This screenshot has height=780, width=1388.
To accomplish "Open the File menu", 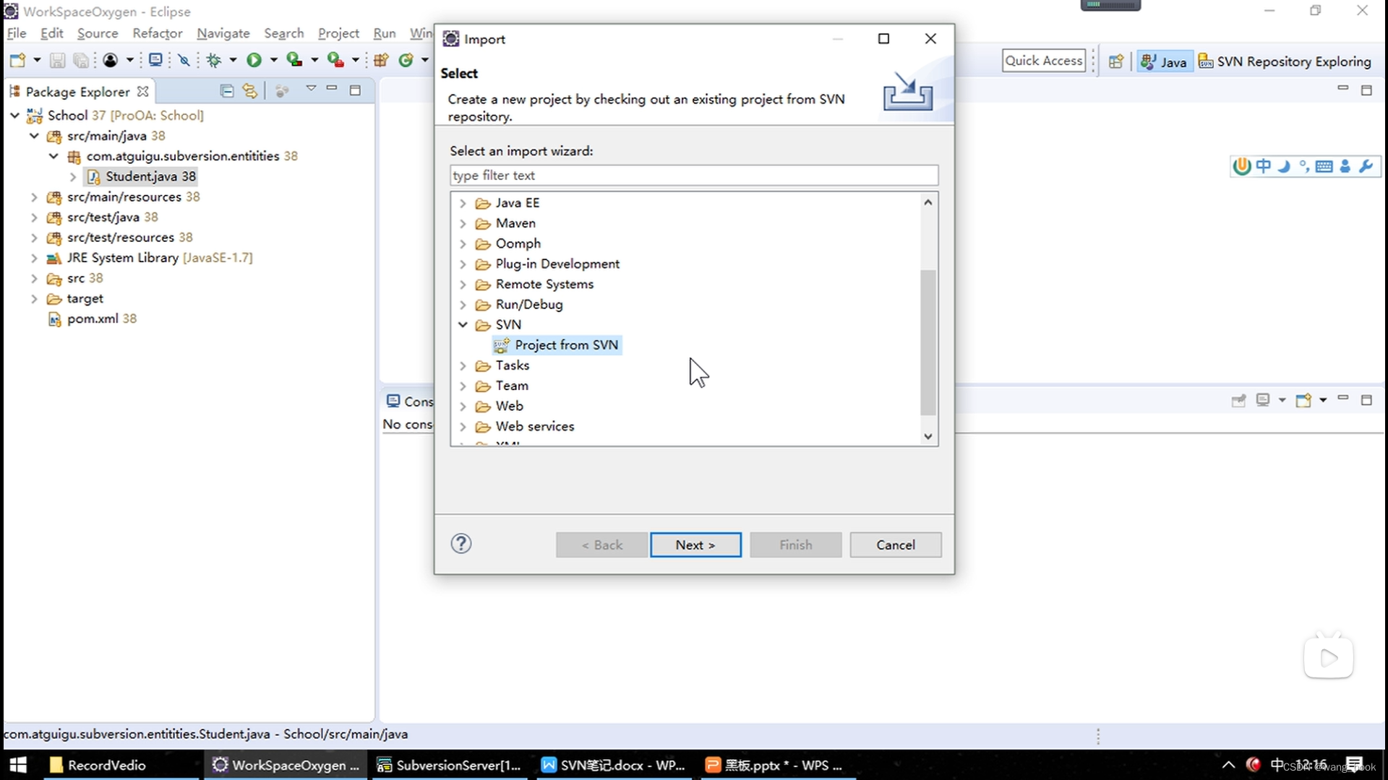I will pos(17,33).
